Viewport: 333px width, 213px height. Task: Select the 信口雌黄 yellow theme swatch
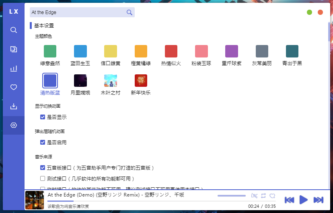(111, 51)
